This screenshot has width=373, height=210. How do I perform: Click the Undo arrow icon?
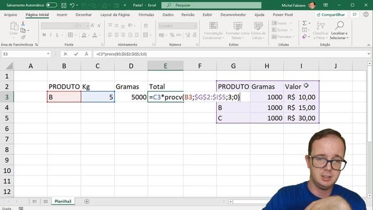72,5
